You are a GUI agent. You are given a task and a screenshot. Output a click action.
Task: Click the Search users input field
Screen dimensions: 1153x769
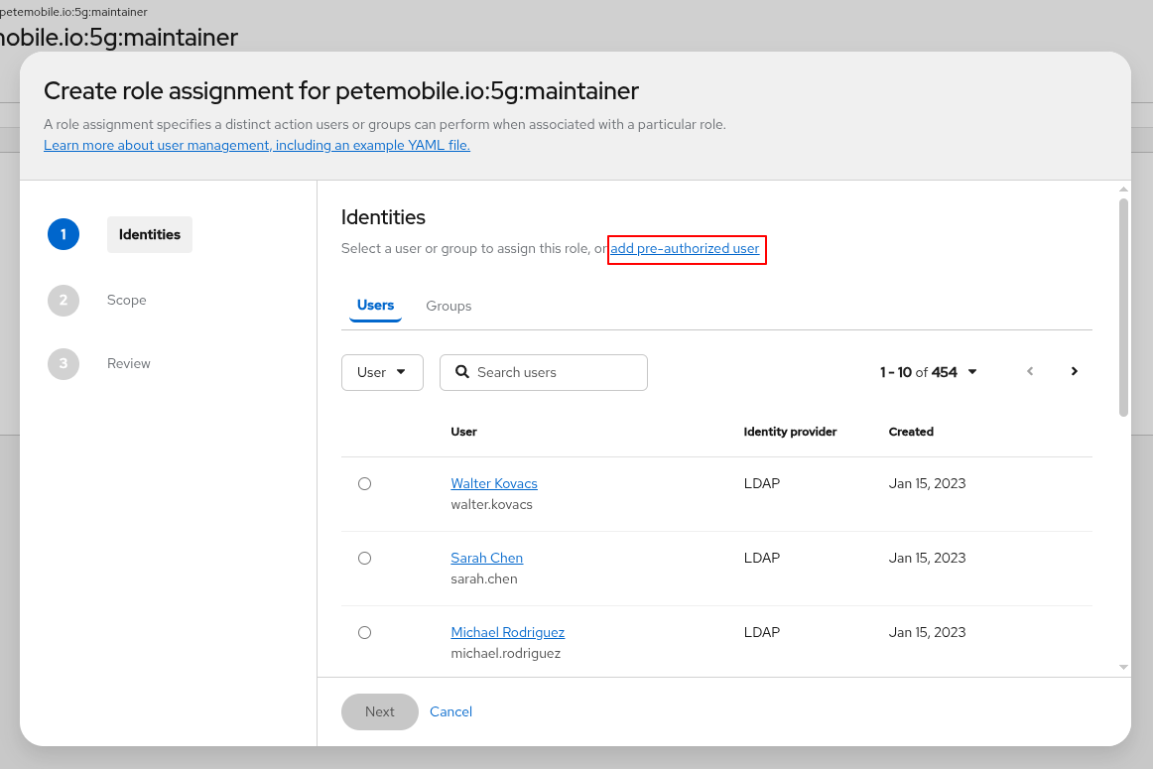tap(556, 372)
